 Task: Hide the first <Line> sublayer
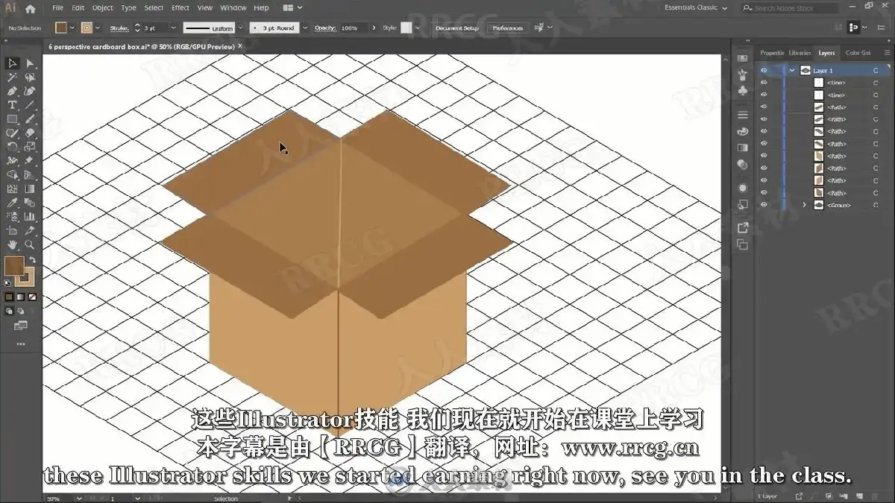pos(763,83)
